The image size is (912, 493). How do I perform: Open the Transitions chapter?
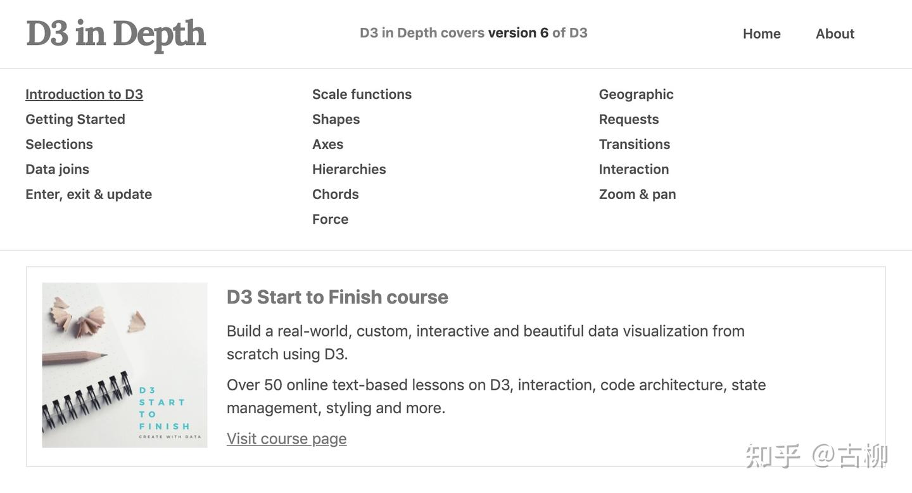[x=634, y=144]
